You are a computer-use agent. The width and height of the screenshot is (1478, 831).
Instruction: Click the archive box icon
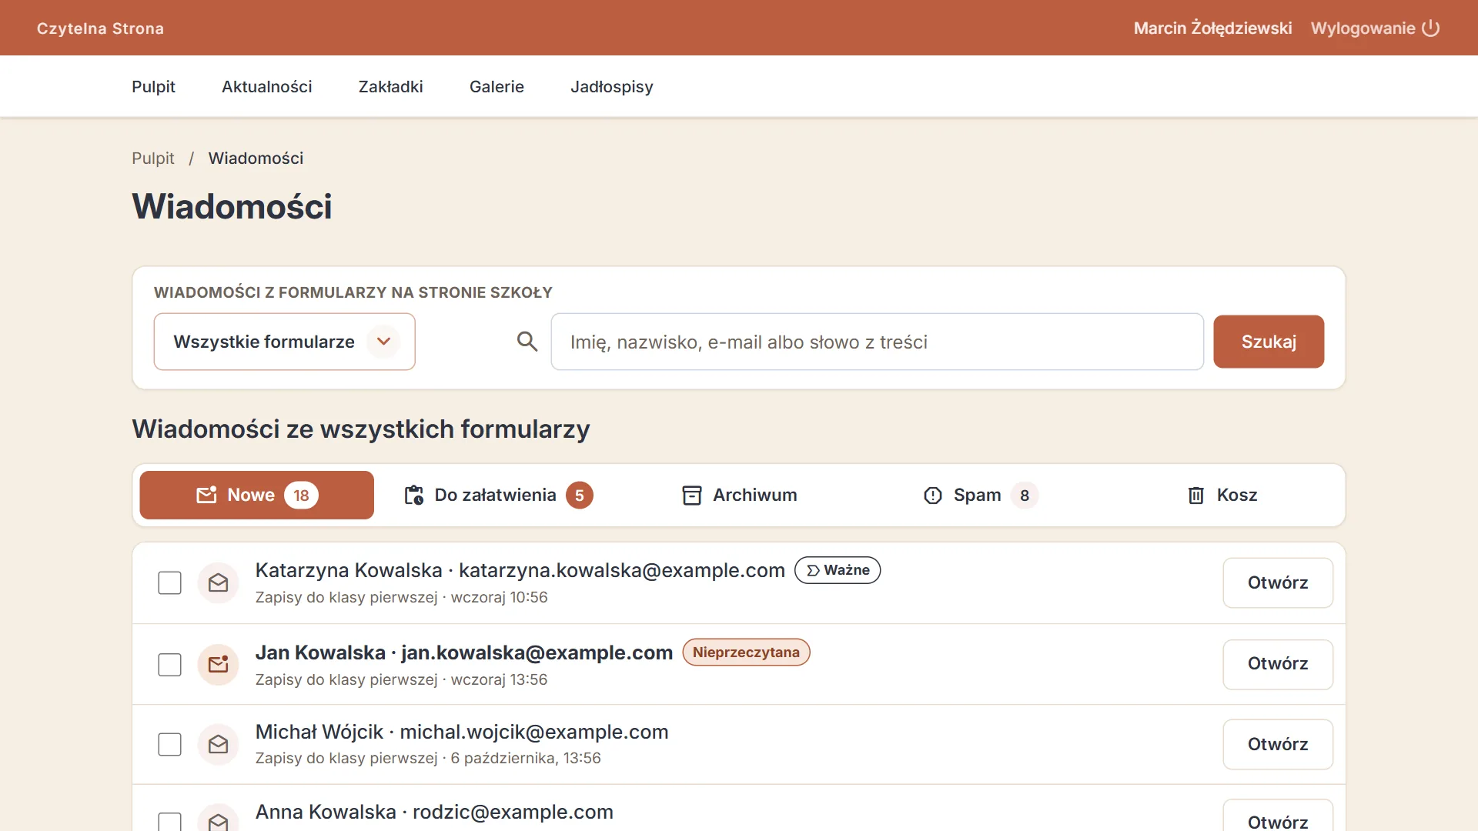[692, 495]
